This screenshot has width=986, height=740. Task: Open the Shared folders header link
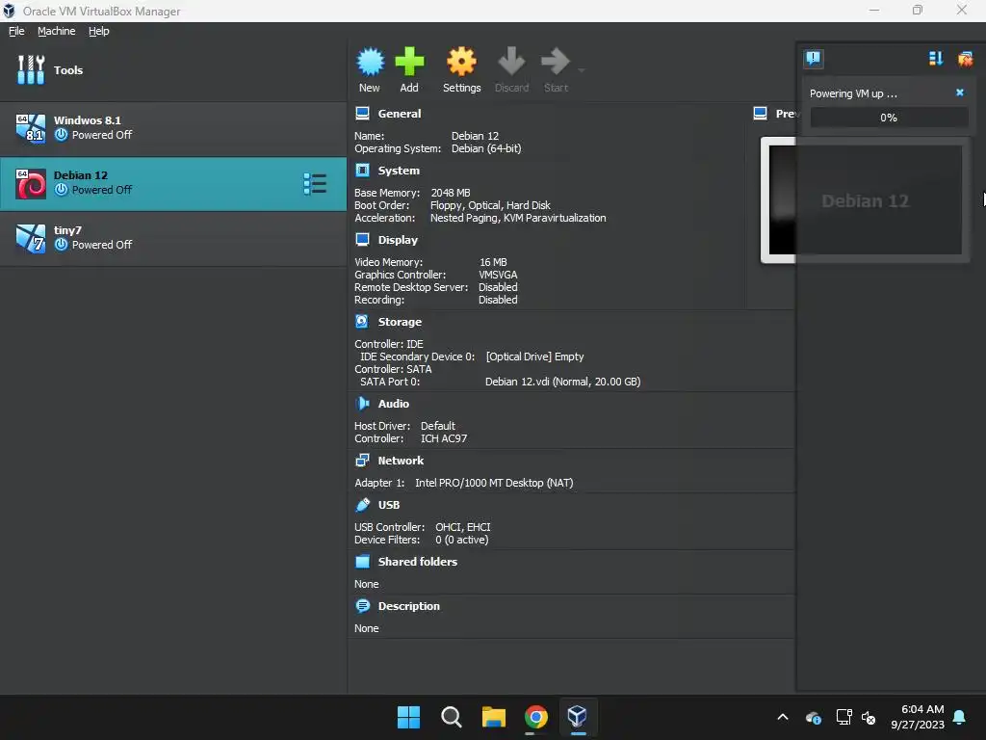pos(418,562)
